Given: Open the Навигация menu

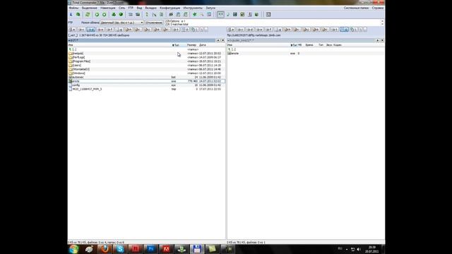Looking at the screenshot, I should (108, 8).
